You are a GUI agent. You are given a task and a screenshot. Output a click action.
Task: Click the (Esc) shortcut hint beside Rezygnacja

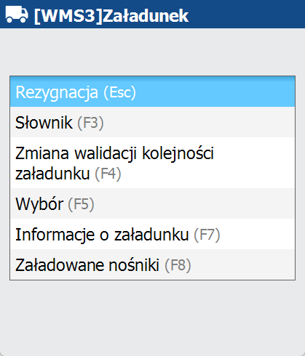[x=120, y=92]
